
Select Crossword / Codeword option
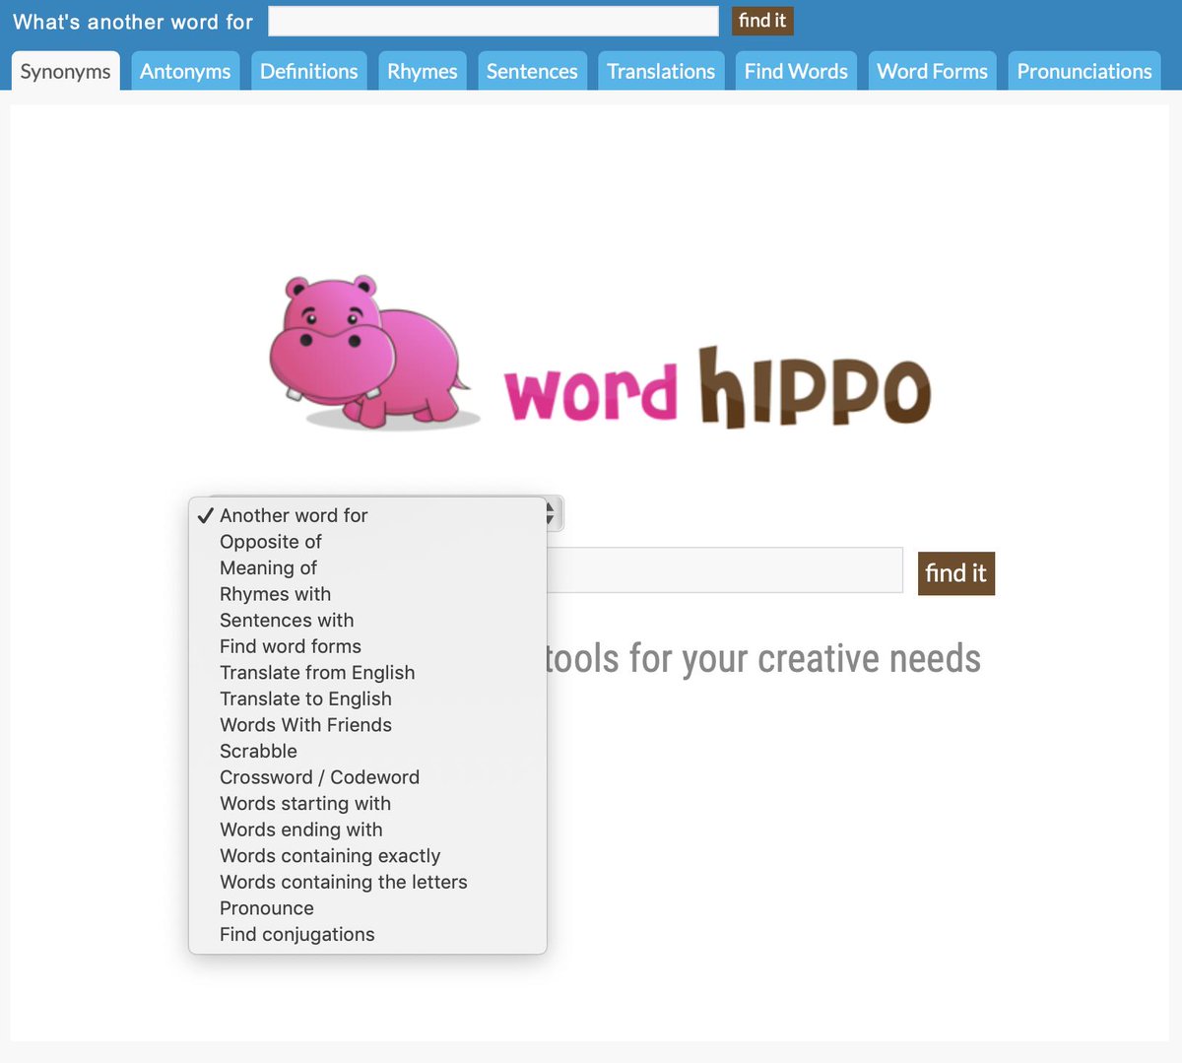click(x=367, y=777)
